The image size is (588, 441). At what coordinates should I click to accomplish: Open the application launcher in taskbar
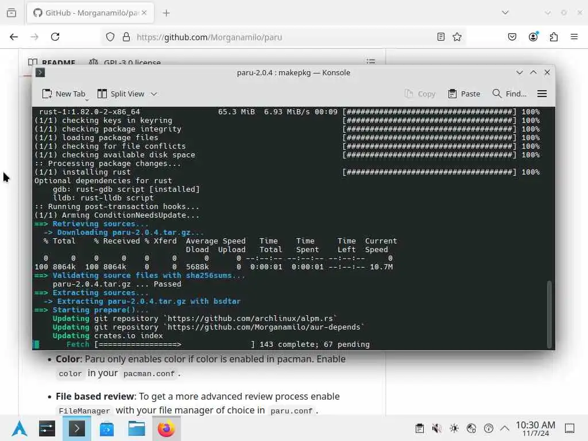tap(20, 428)
